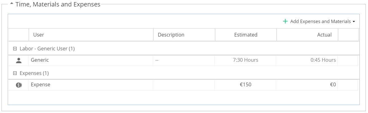Collapse the Expenses group
Screen dimensions: 368x113
(15, 73)
